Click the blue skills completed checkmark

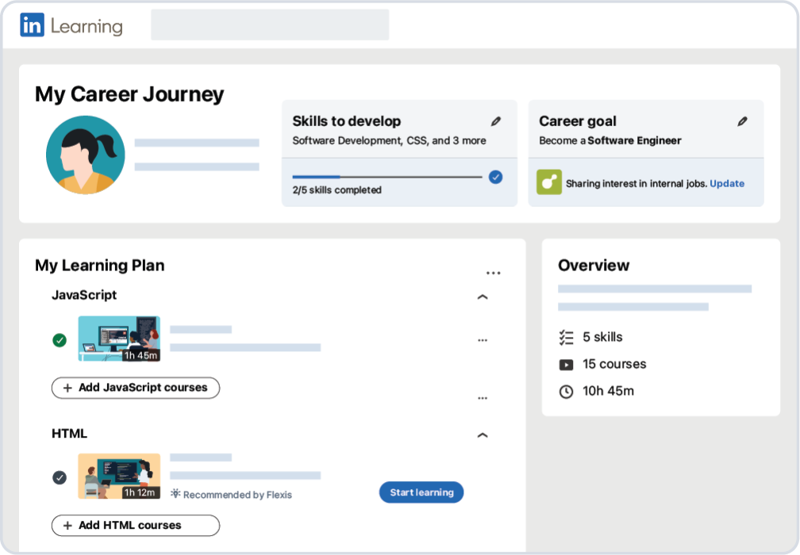point(495,177)
